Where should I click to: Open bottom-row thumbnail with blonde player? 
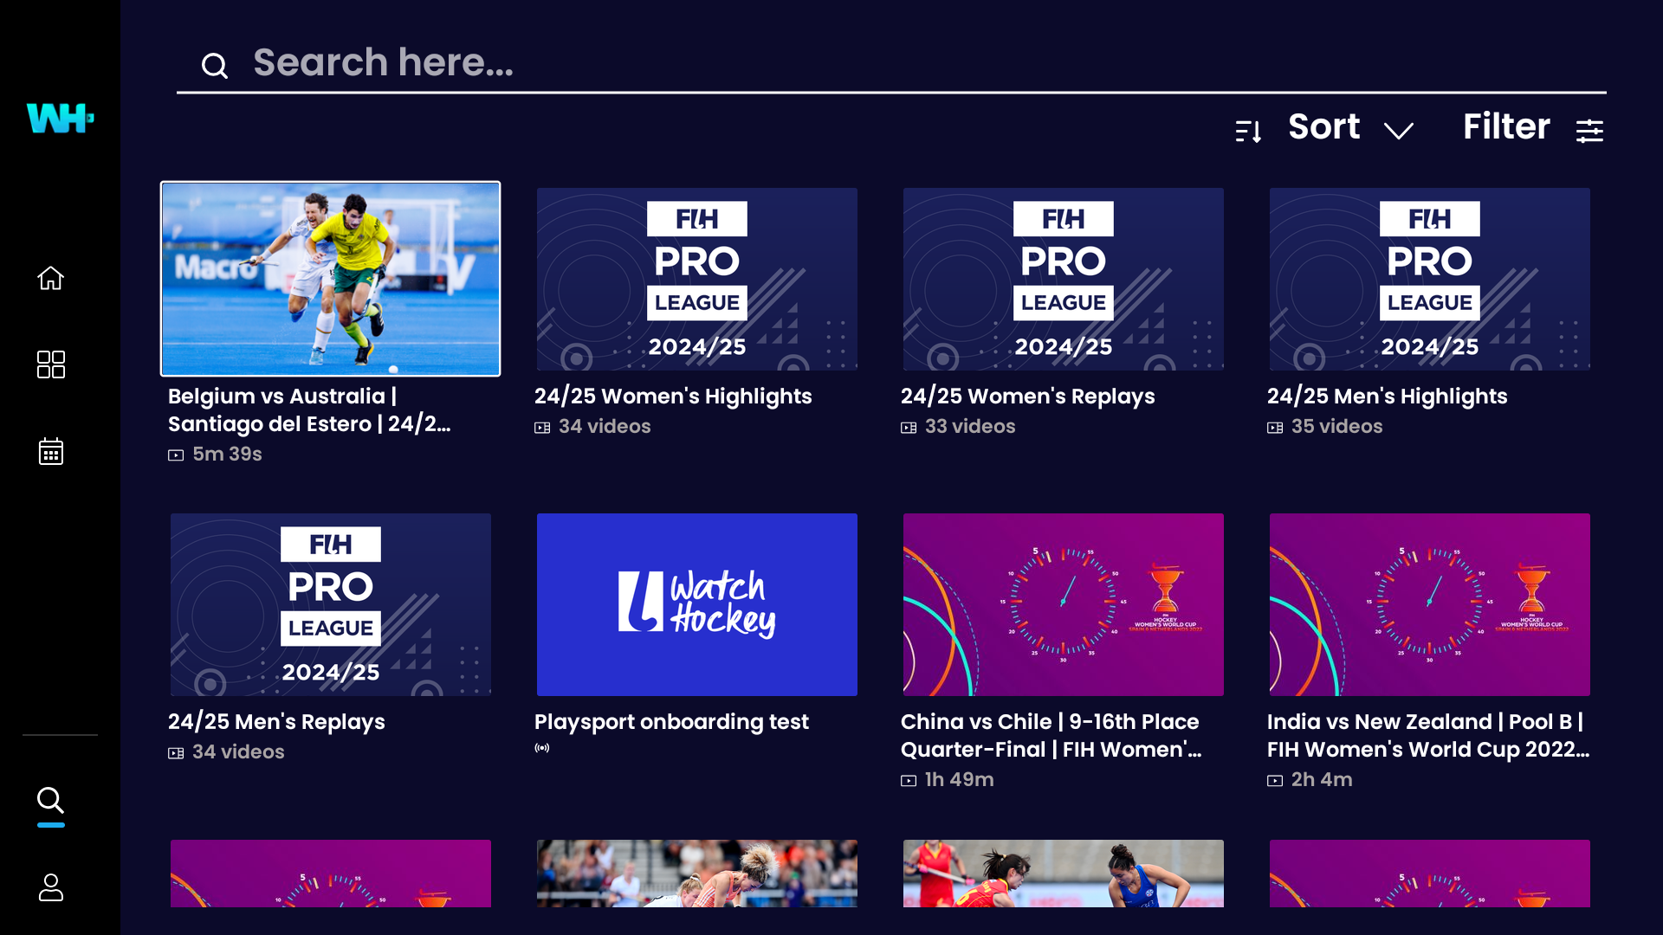(696, 873)
